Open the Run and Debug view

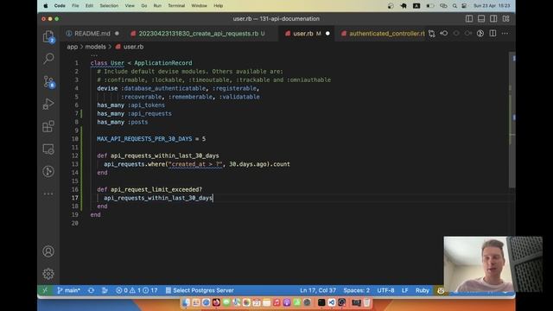(x=48, y=104)
